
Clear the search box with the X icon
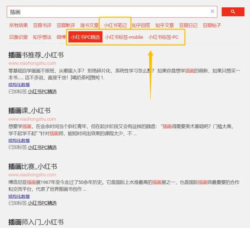click(x=212, y=11)
